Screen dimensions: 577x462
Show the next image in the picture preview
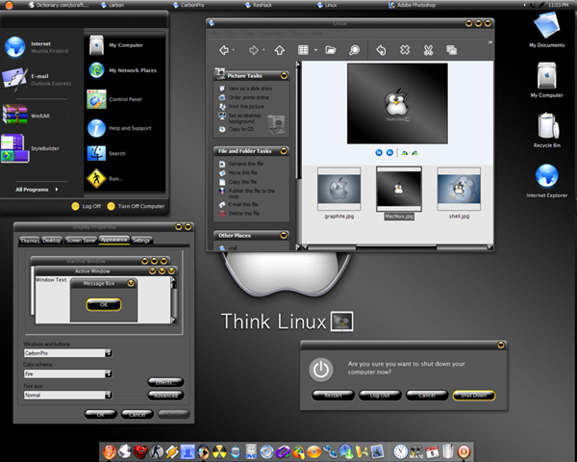(x=389, y=152)
